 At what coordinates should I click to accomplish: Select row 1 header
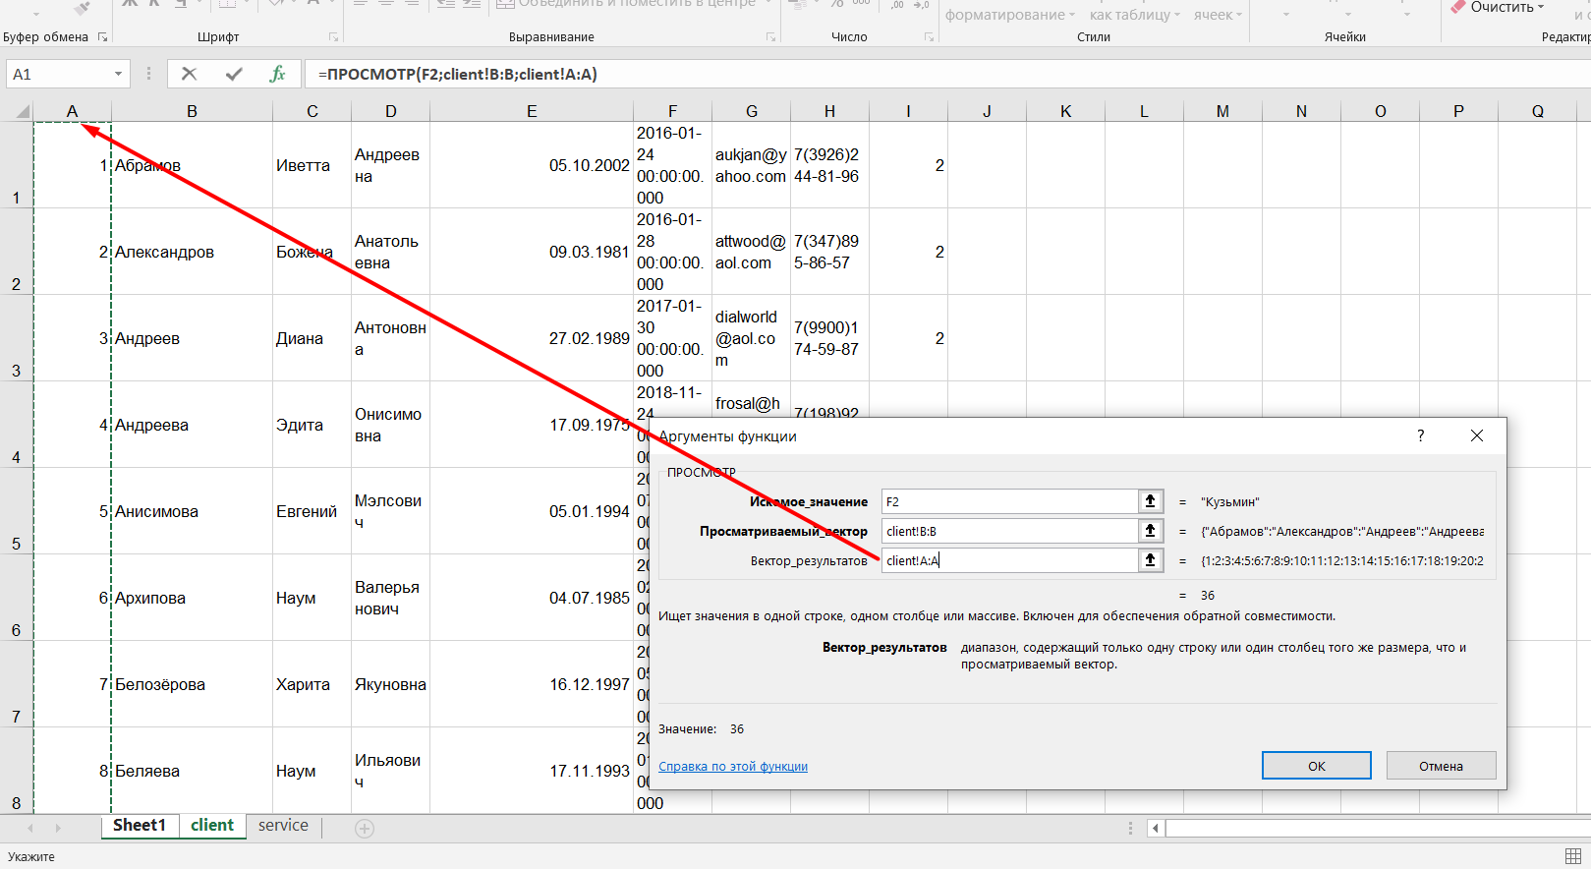tap(16, 165)
